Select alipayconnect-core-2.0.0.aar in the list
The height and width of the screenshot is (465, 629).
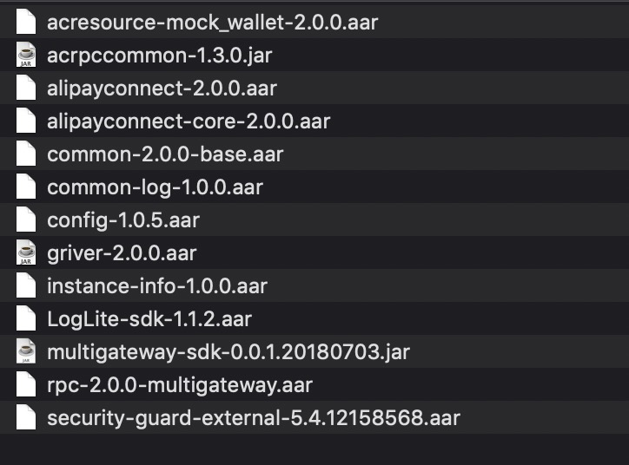point(189,121)
